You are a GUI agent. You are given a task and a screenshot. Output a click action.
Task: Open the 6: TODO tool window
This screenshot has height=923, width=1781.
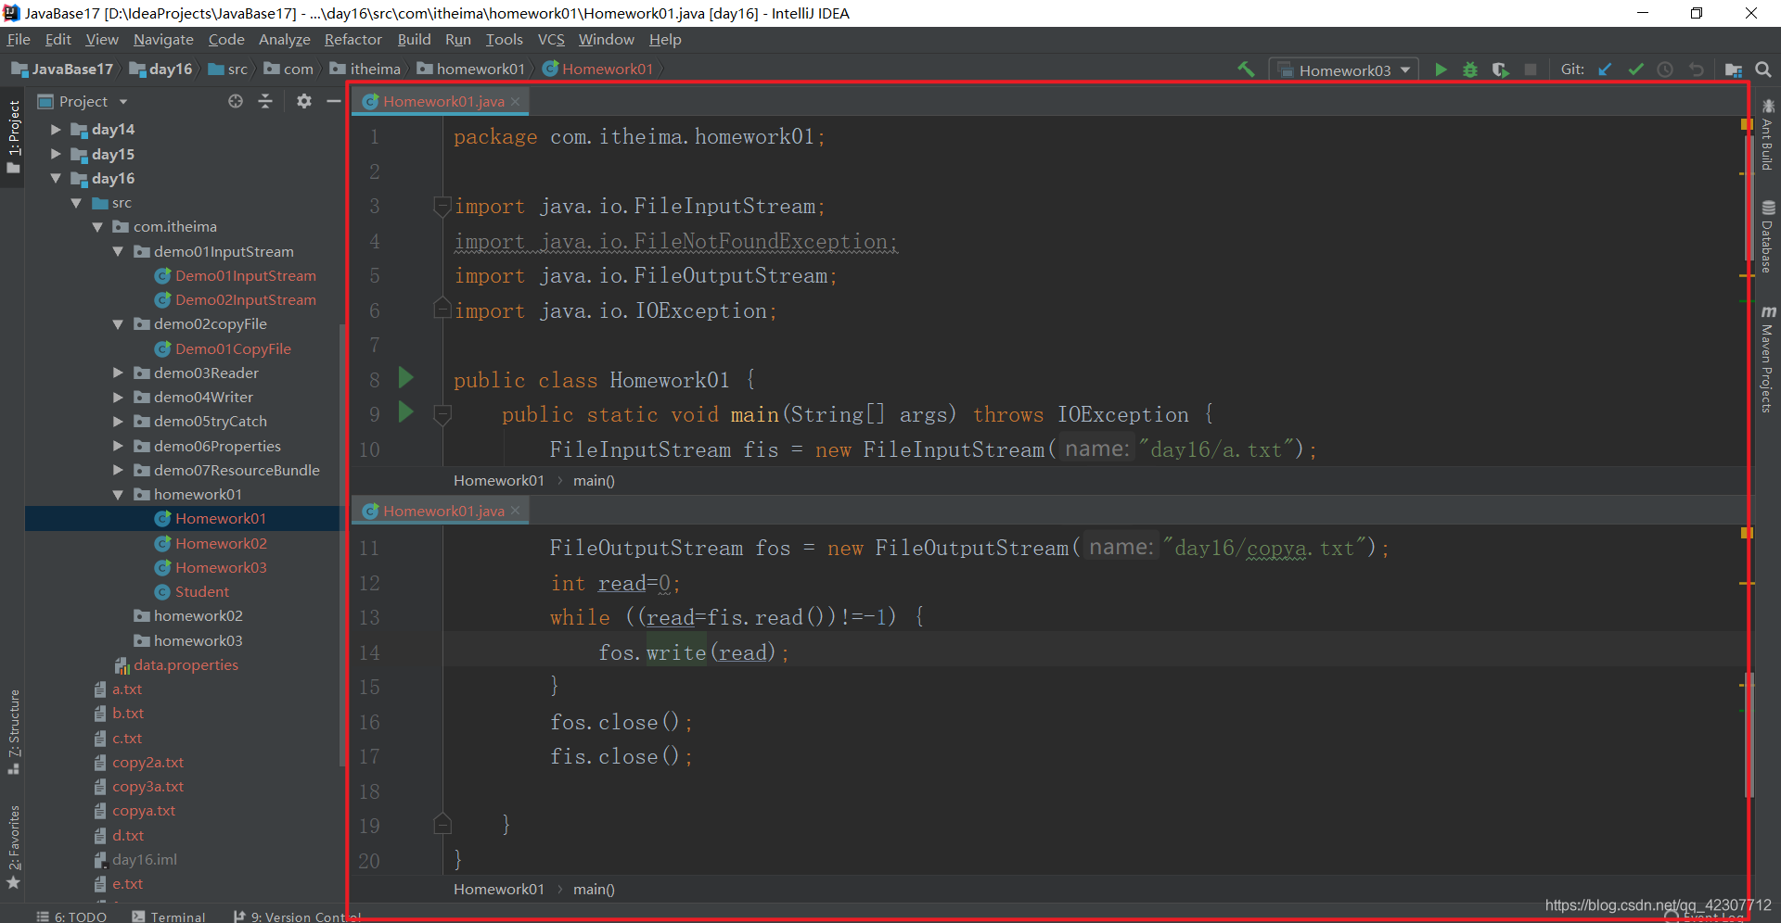71,916
